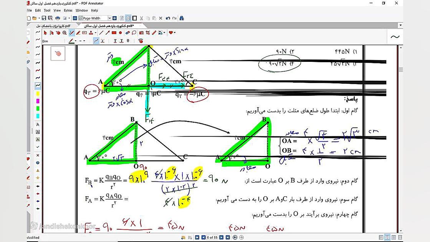Select the Crop tool
Viewport: 430px width, 242px height.
[147, 33]
